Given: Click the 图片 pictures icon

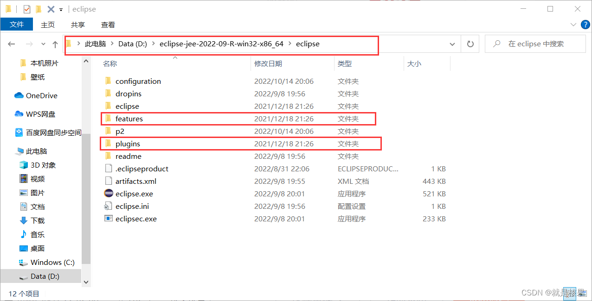Looking at the screenshot, I should point(23,193).
